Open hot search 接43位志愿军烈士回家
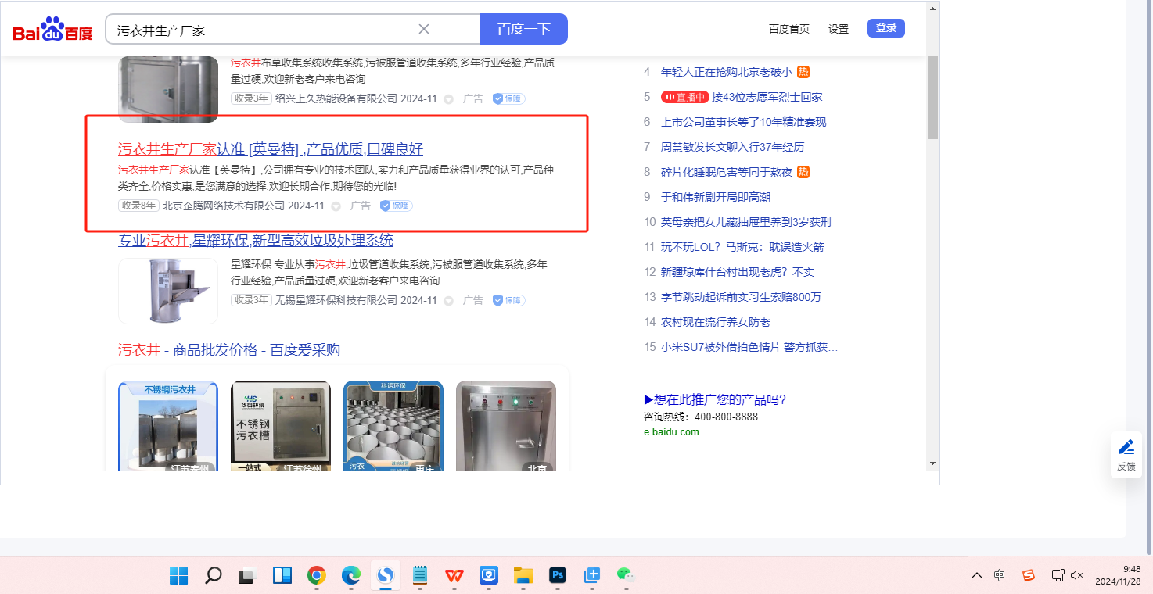 point(767,97)
